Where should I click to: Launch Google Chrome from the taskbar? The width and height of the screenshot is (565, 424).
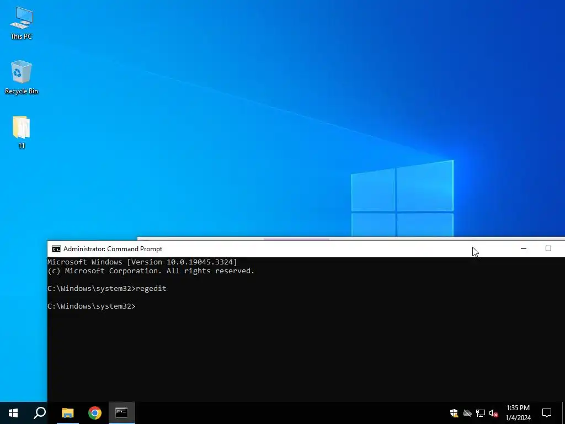point(95,413)
